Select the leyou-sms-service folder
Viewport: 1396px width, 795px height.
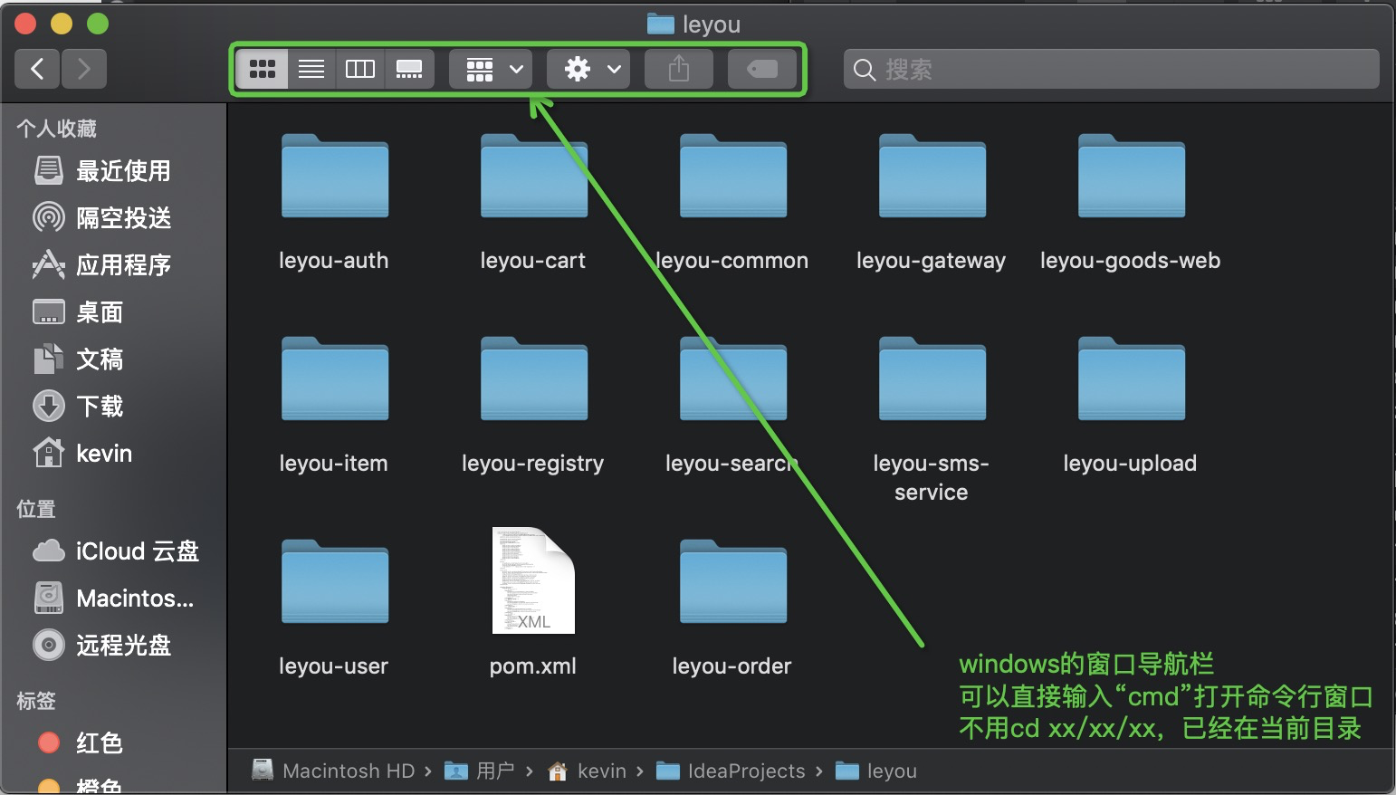point(932,379)
